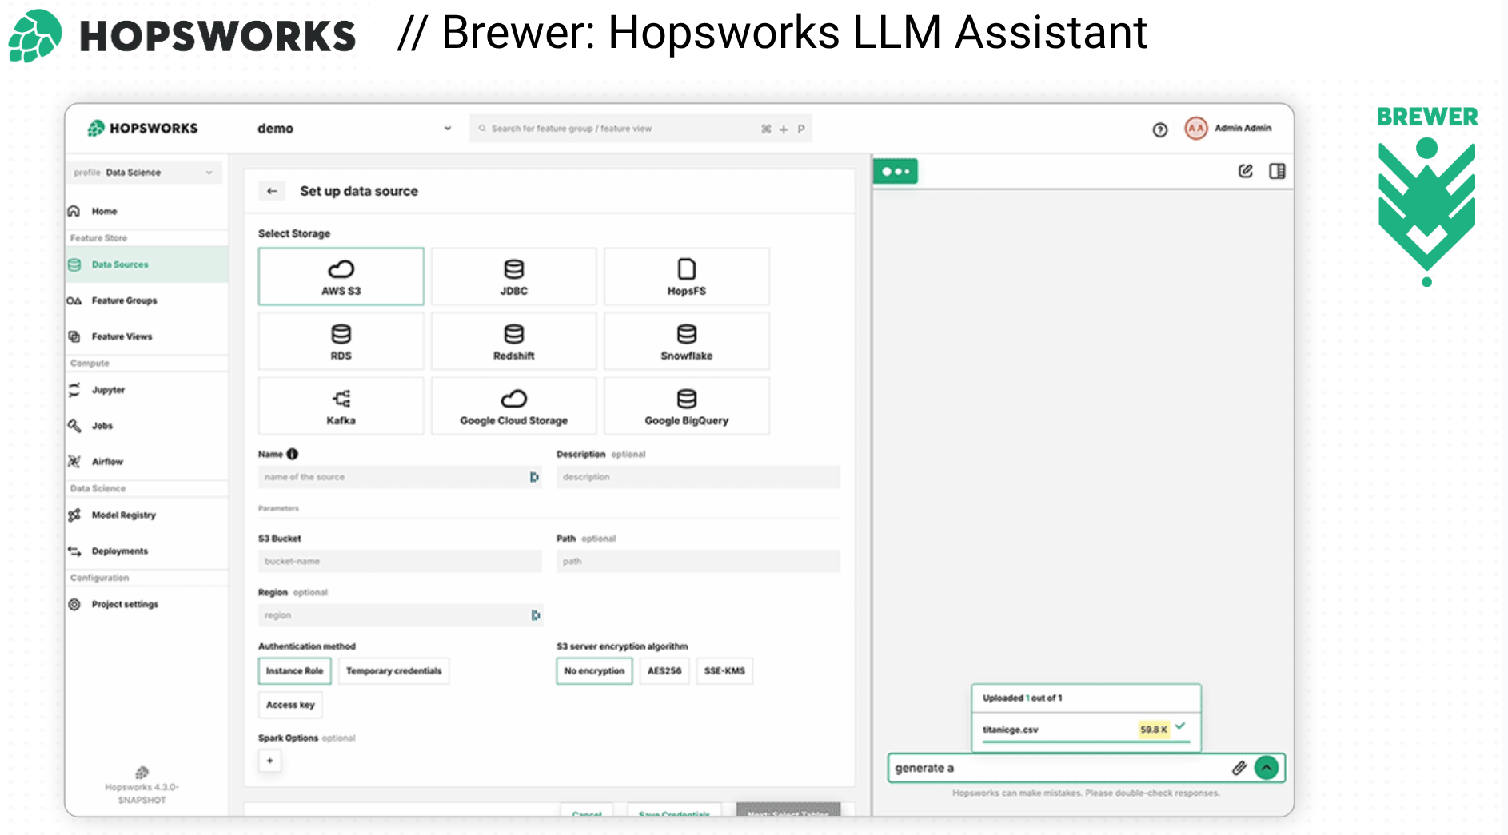Toggle the side panel layout icon
Viewport: 1508px width, 835px height.
[x=1277, y=171]
